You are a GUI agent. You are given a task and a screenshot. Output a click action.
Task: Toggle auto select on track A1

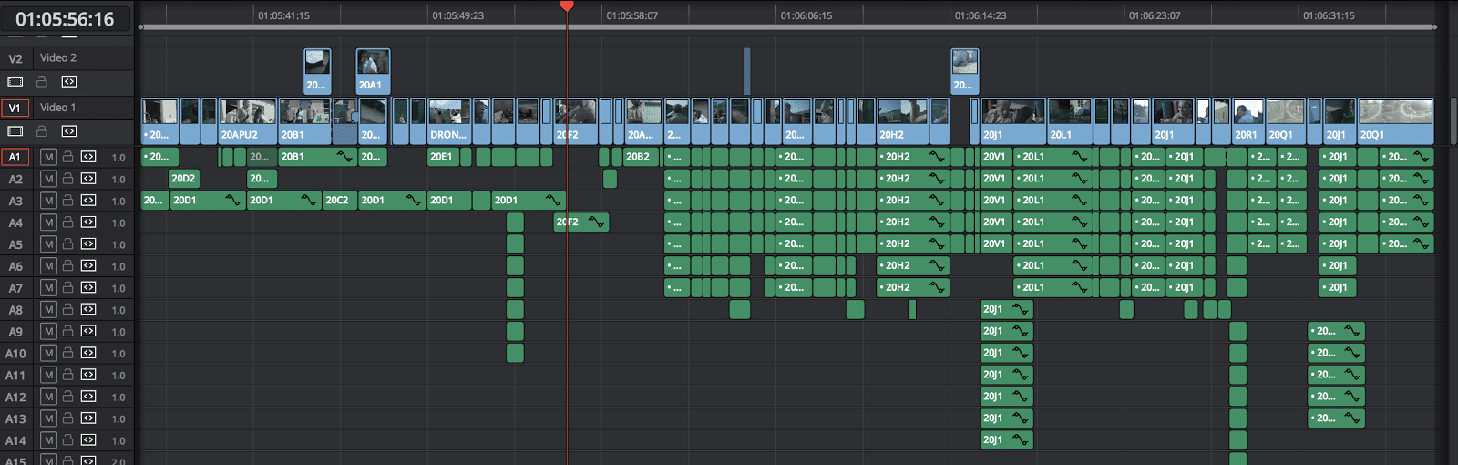(88, 157)
